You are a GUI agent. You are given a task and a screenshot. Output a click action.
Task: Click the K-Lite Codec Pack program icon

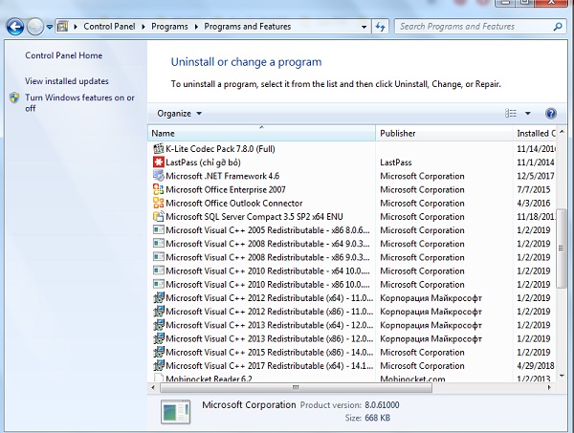(x=158, y=149)
